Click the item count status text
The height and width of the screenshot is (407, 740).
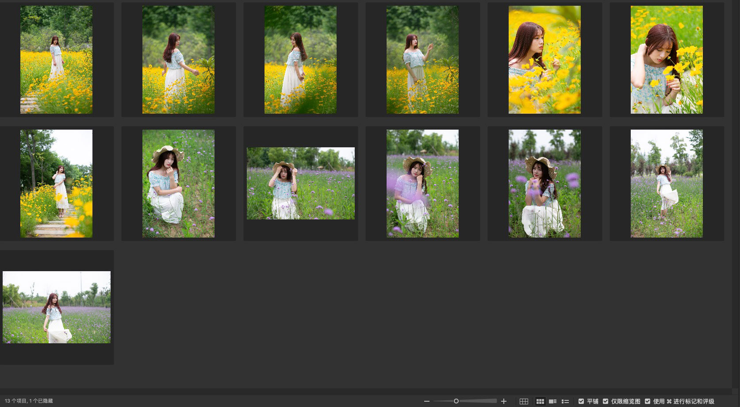(29, 401)
